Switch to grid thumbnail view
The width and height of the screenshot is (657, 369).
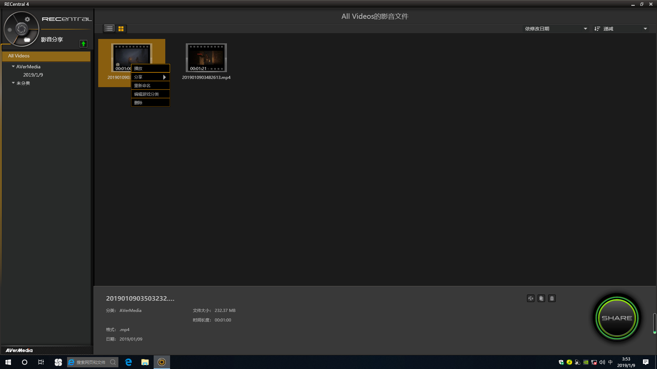point(121,29)
